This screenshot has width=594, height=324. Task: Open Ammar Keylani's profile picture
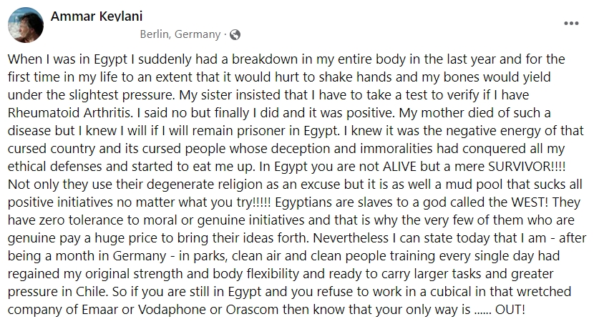26,25
